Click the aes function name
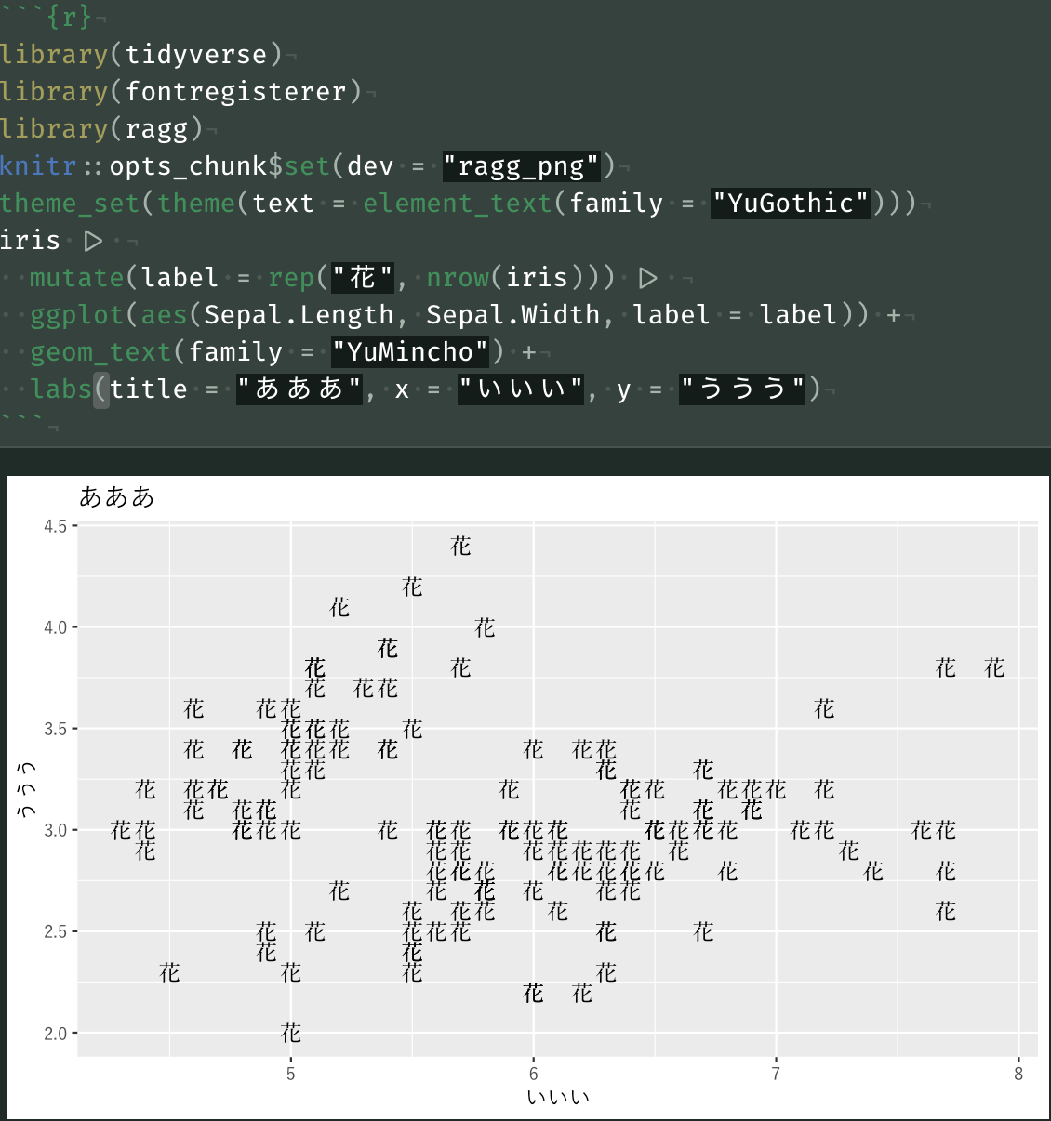 pos(165,314)
